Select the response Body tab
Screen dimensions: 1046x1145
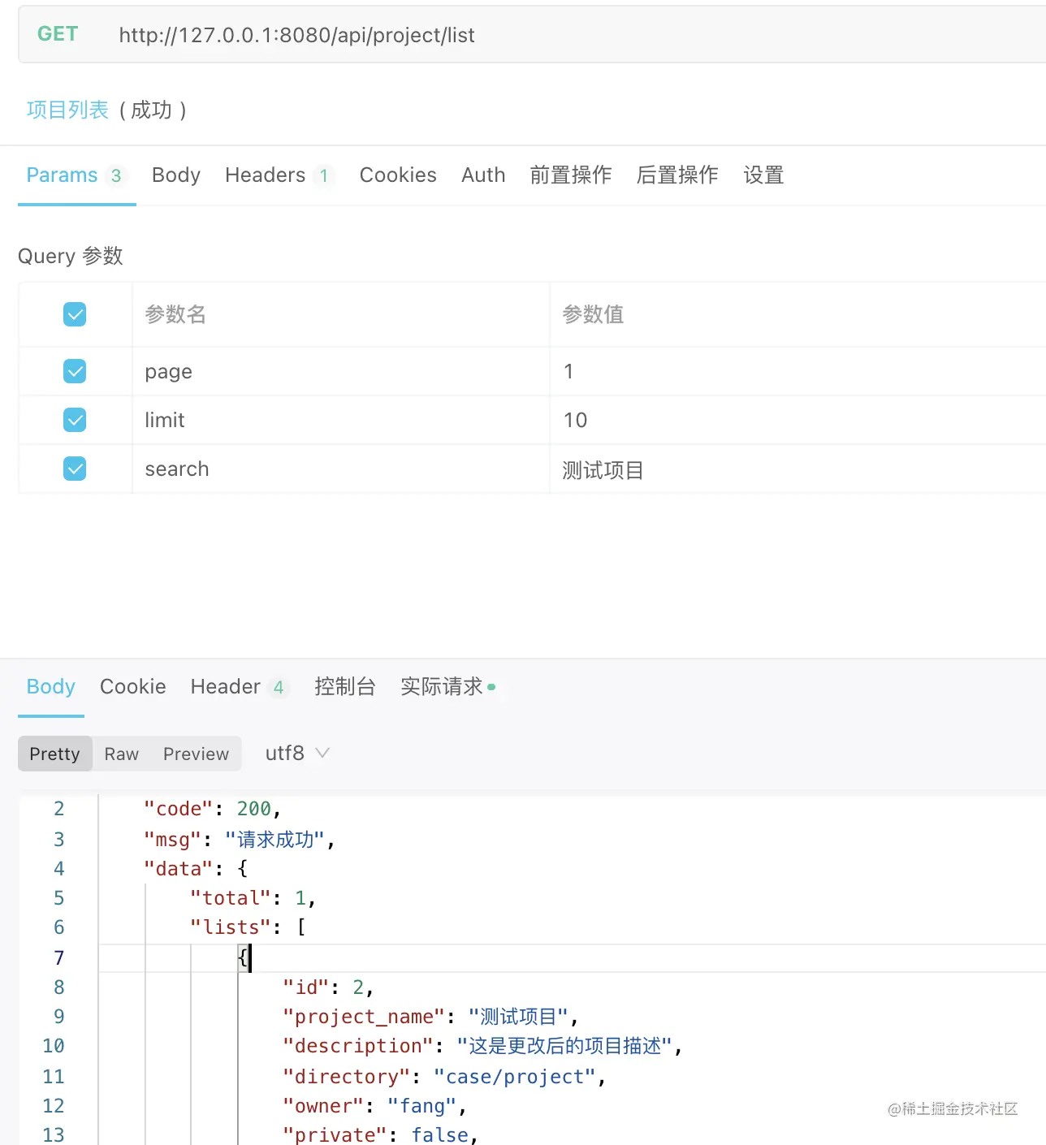(51, 687)
